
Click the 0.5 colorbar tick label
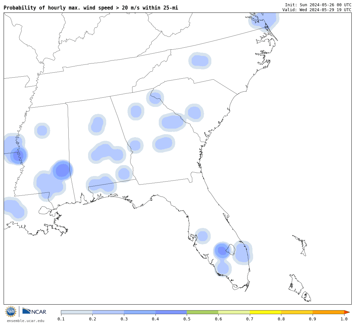point(187,319)
